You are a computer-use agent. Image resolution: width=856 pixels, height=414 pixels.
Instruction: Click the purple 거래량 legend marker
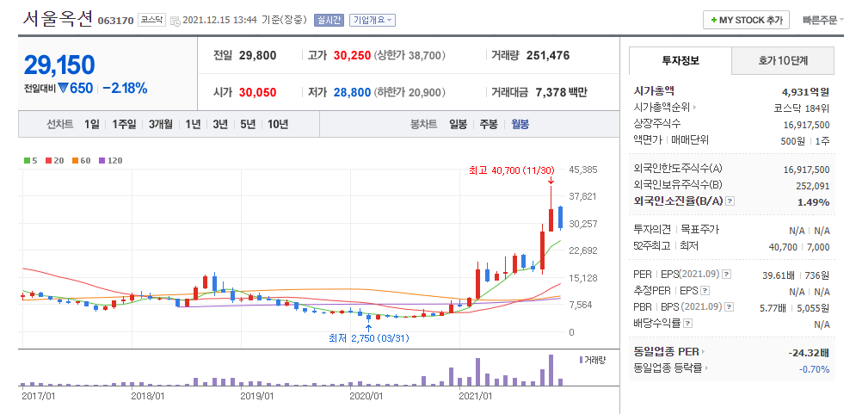[581, 360]
